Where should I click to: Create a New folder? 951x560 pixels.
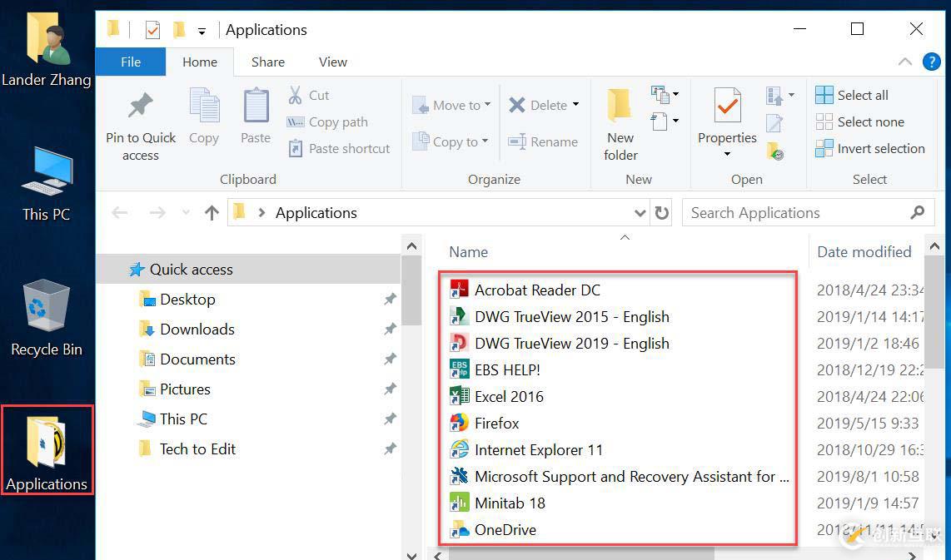pos(620,125)
